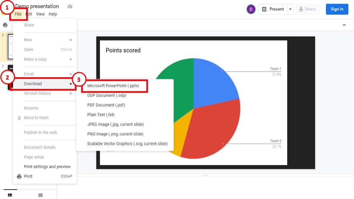The image size is (354, 199).
Task: Click the Present button
Action: 273,9
